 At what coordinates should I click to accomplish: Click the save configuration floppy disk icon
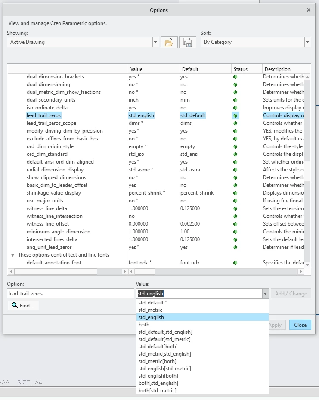(x=188, y=42)
